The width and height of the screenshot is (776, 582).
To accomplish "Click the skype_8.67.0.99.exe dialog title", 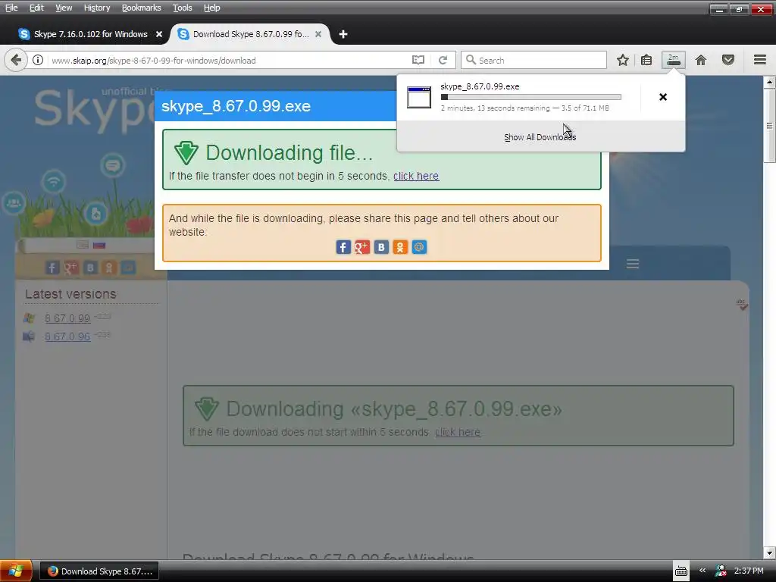I will pos(236,106).
